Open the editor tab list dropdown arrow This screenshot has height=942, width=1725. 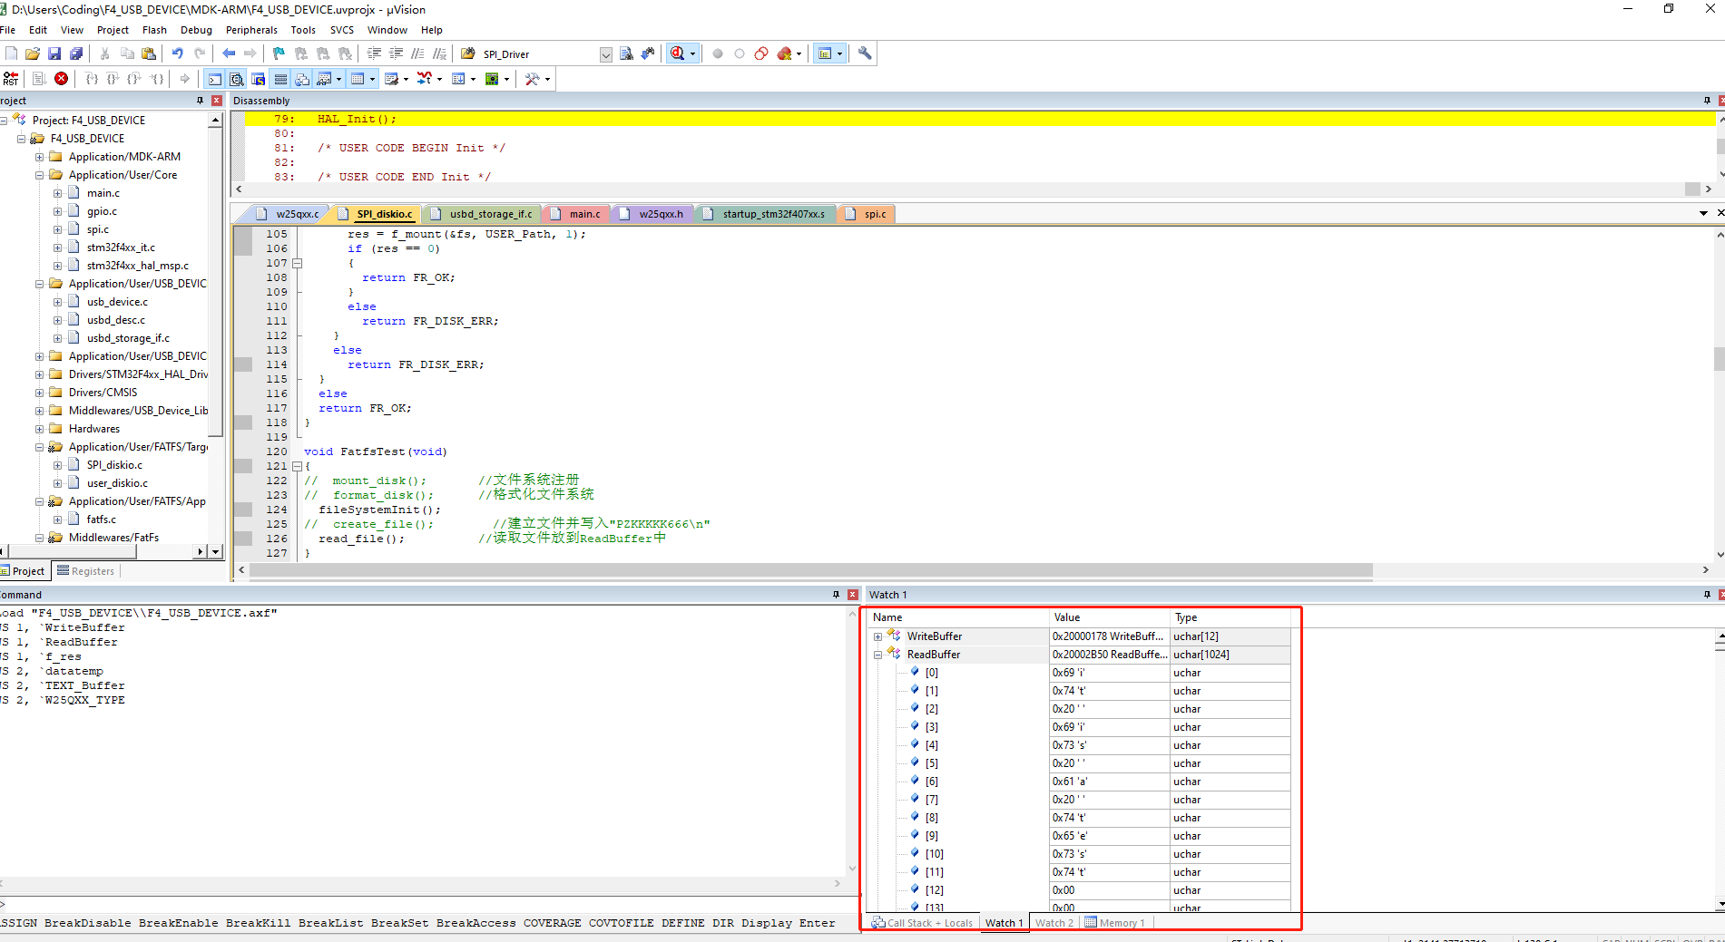(x=1703, y=214)
